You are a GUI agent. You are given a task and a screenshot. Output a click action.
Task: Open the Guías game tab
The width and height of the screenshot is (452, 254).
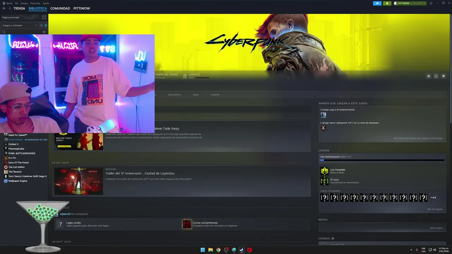point(196,95)
